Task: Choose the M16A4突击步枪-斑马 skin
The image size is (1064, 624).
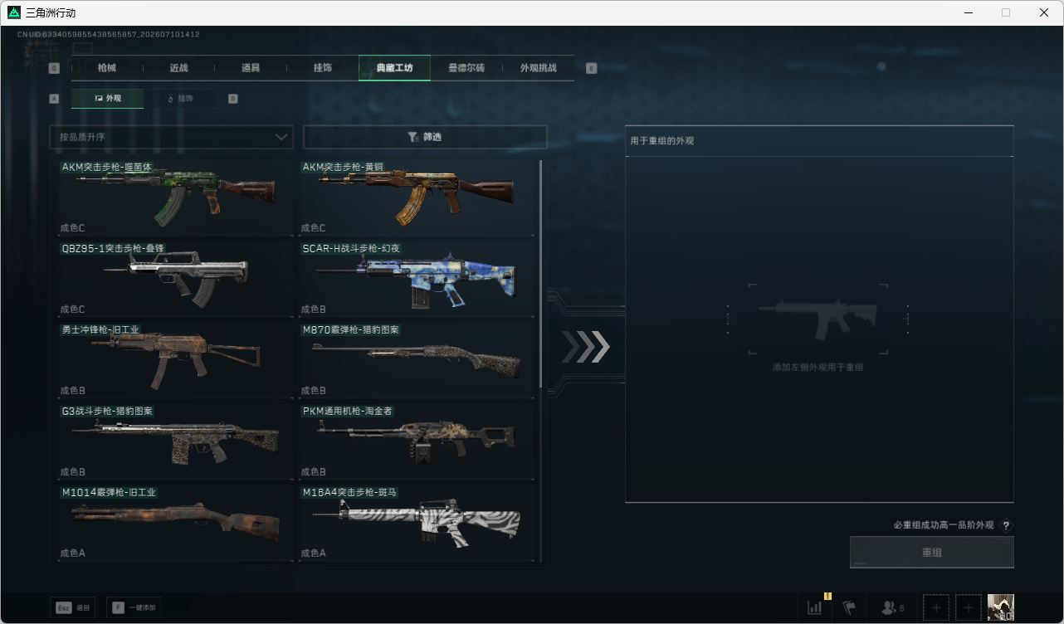Action: pos(417,523)
